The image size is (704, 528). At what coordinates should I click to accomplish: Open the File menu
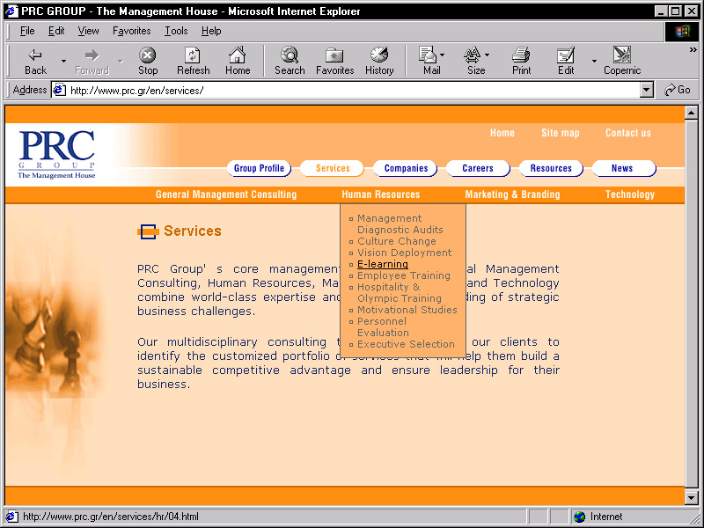(x=27, y=31)
